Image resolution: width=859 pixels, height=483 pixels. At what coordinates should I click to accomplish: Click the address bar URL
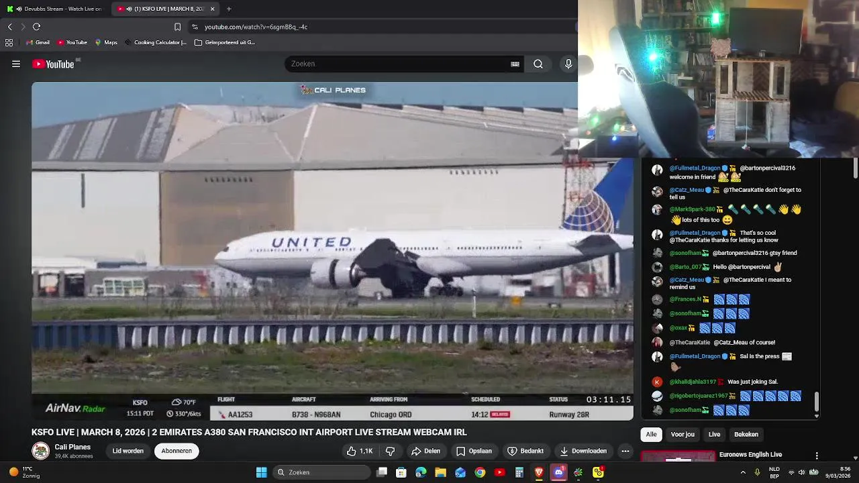point(256,27)
